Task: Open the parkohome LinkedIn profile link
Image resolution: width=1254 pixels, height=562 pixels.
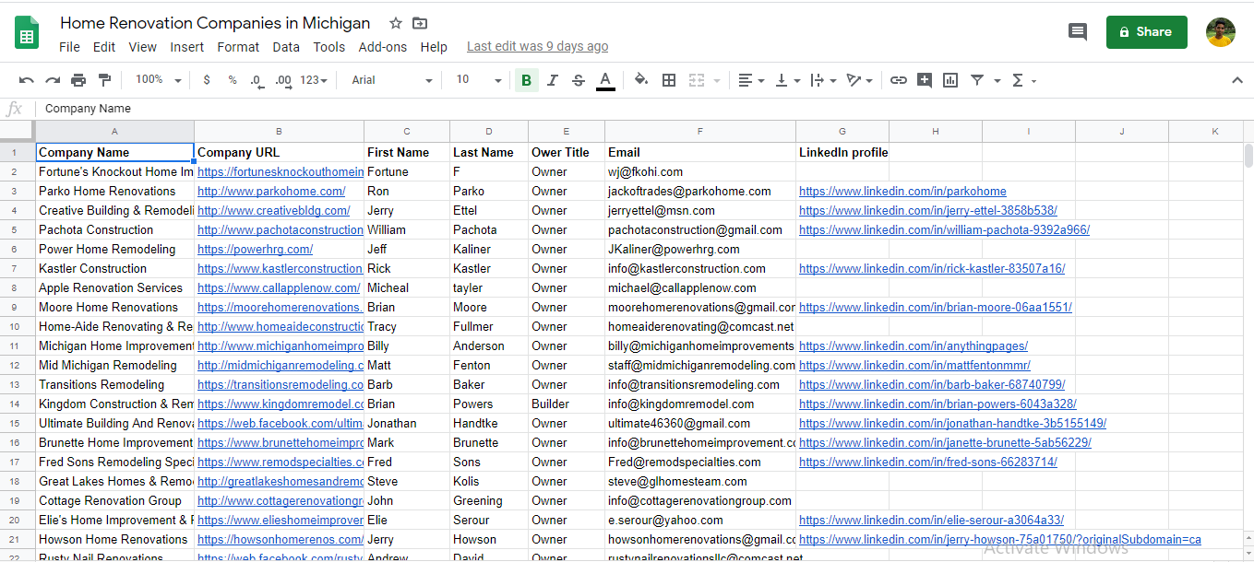Action: (x=902, y=192)
